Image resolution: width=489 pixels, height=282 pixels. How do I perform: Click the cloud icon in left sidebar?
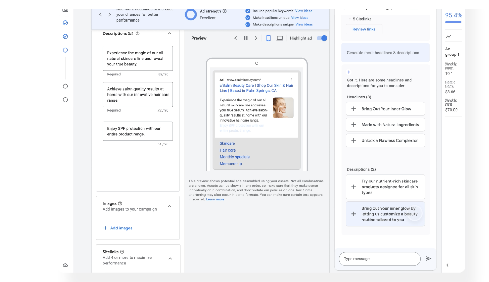66,265
